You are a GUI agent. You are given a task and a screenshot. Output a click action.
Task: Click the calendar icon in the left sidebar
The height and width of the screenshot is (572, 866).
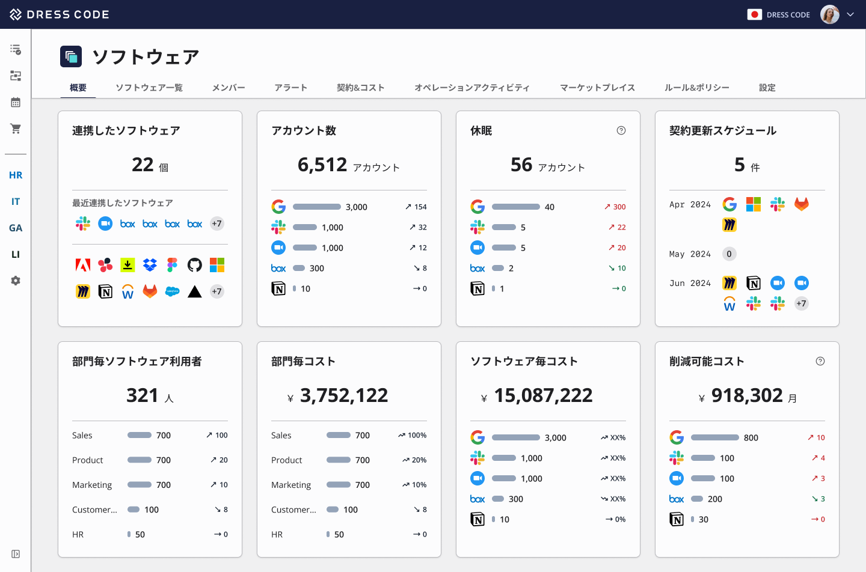[15, 102]
